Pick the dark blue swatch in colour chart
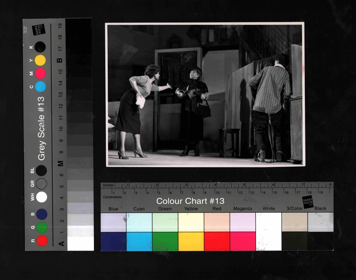Image resolution: width=356 pixels, height=280 pixels. click(113, 241)
